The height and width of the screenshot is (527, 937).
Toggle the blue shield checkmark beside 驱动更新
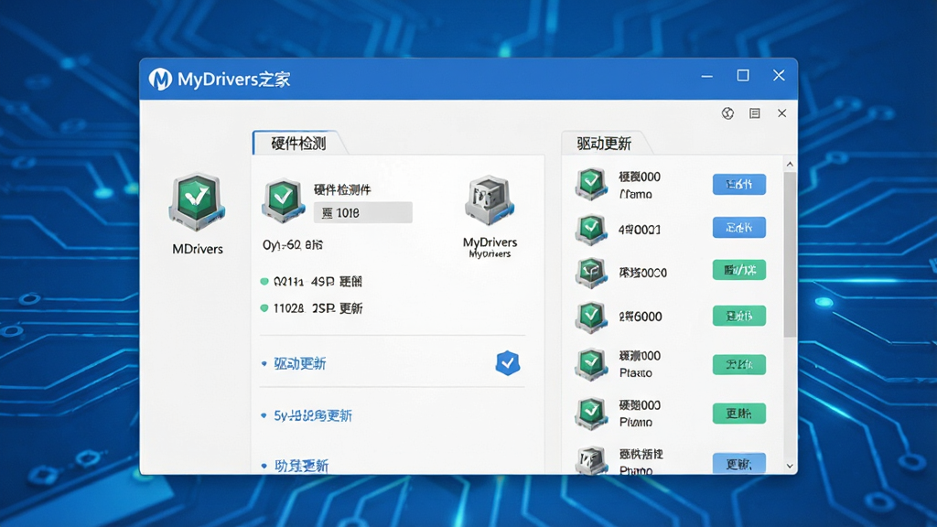507,362
